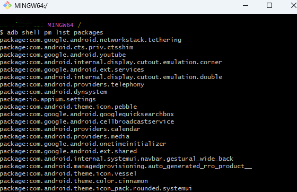The height and width of the screenshot is (192, 297).
Task: Click the com.android.providers.calendar line
Action: (x=70, y=129)
